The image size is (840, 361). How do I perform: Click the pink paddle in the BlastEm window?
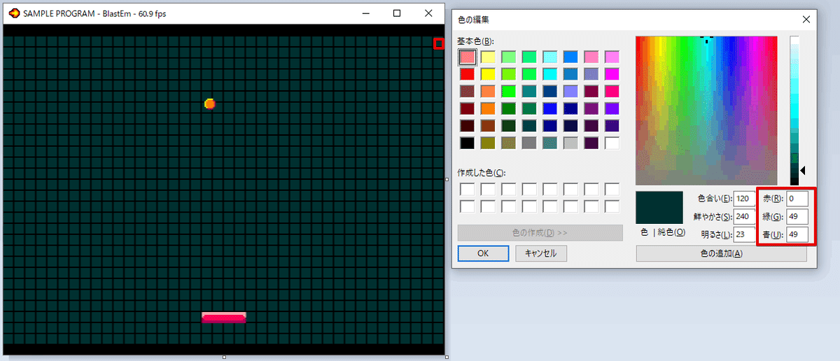pyautogui.click(x=224, y=318)
